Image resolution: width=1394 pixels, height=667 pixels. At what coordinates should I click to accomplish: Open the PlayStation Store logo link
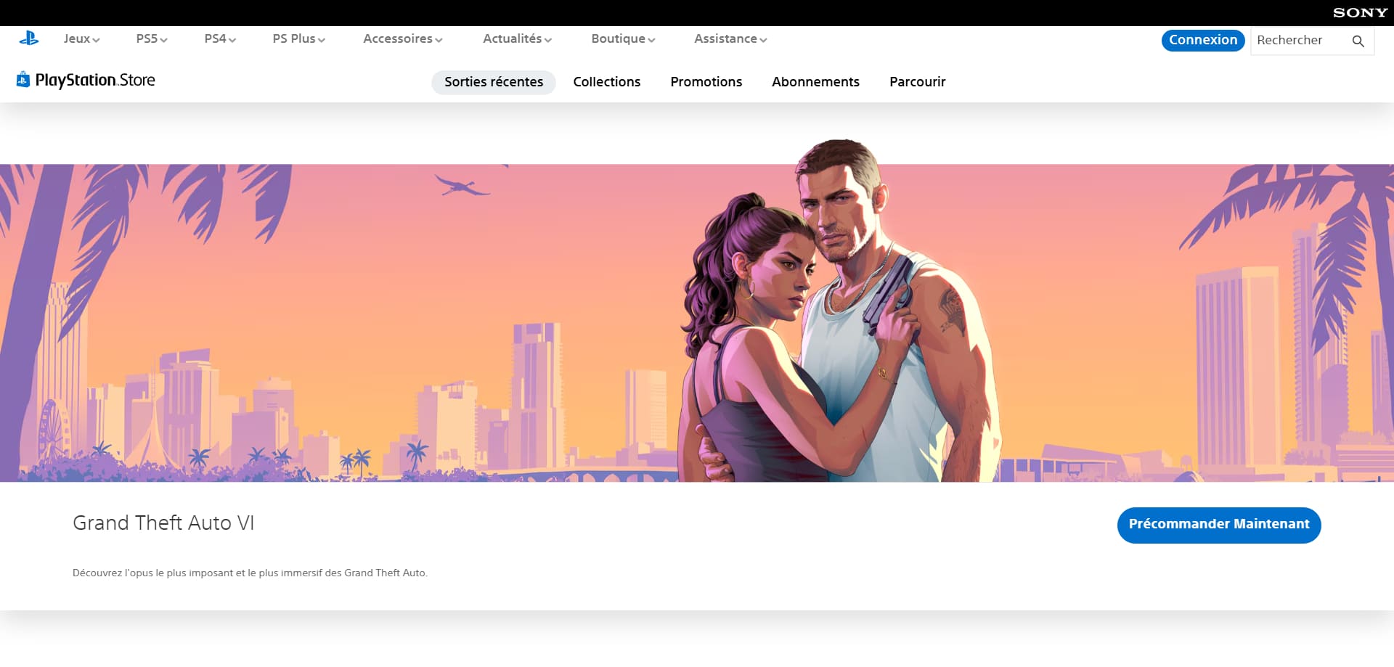coord(86,80)
